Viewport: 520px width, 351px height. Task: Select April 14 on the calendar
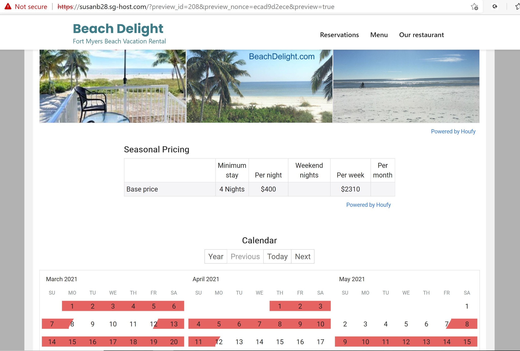click(x=259, y=342)
